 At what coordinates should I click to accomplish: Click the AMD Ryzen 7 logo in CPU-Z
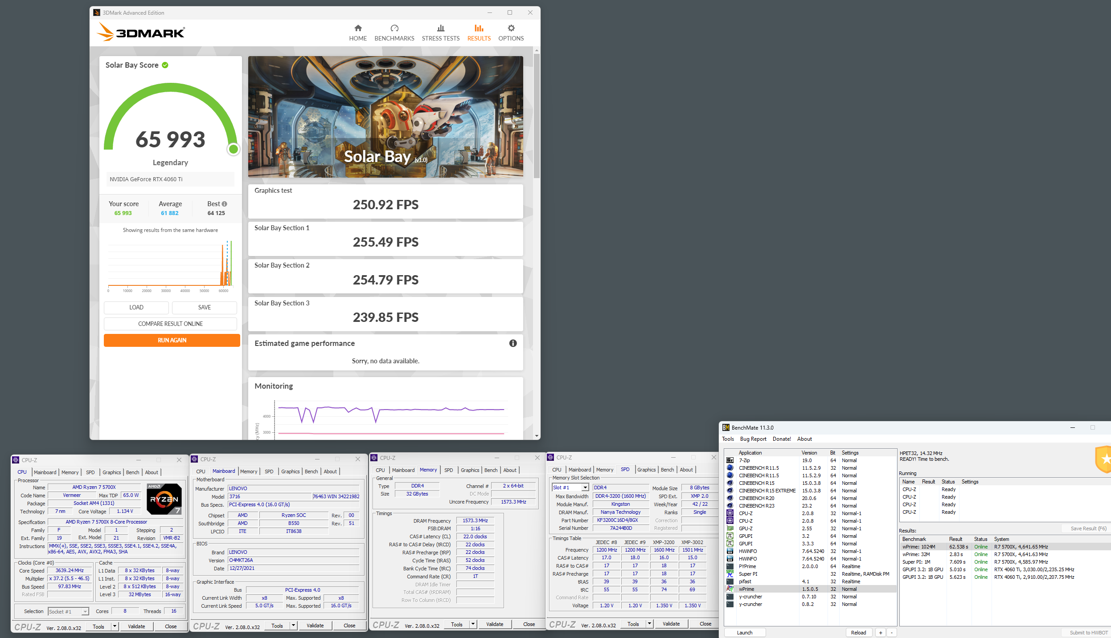pos(164,499)
